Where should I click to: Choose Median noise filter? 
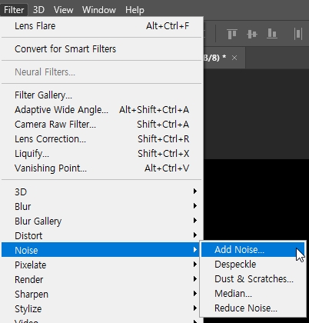point(253,293)
